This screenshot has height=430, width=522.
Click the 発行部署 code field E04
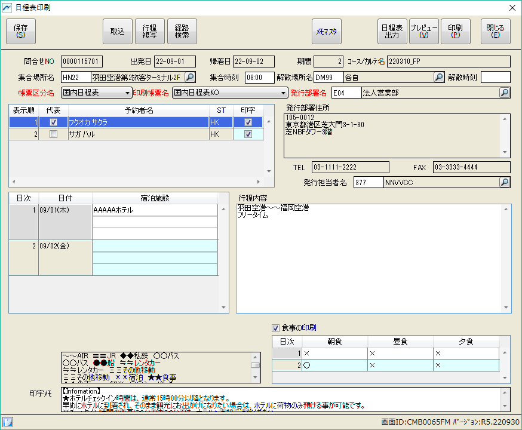[346, 93]
